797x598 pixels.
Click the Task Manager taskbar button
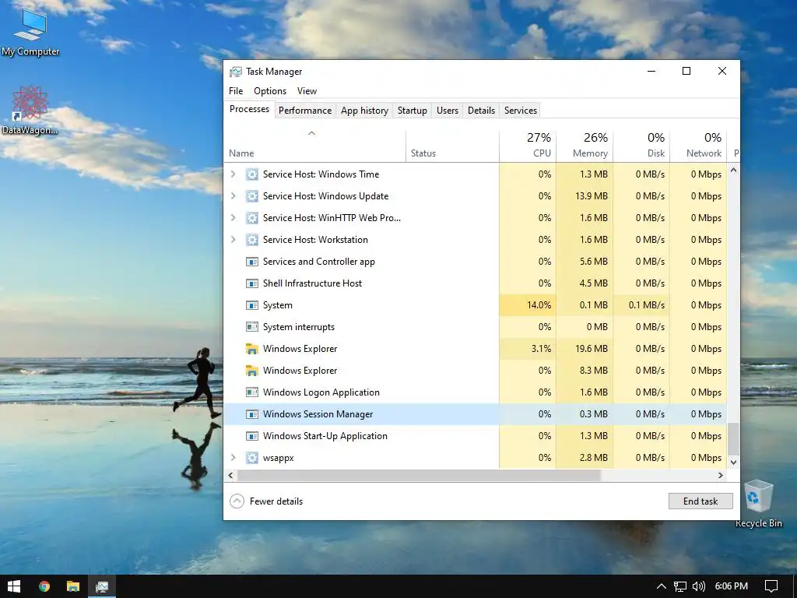102,586
